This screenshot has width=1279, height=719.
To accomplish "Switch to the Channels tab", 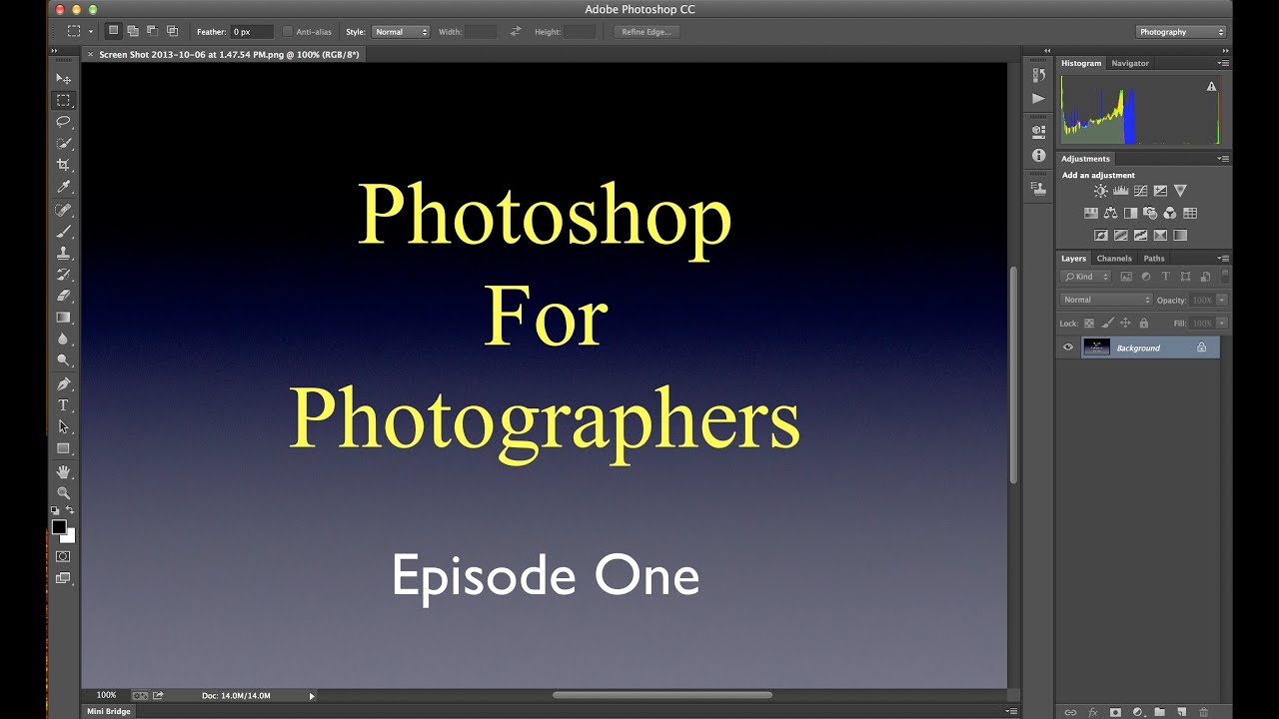I will [1114, 258].
